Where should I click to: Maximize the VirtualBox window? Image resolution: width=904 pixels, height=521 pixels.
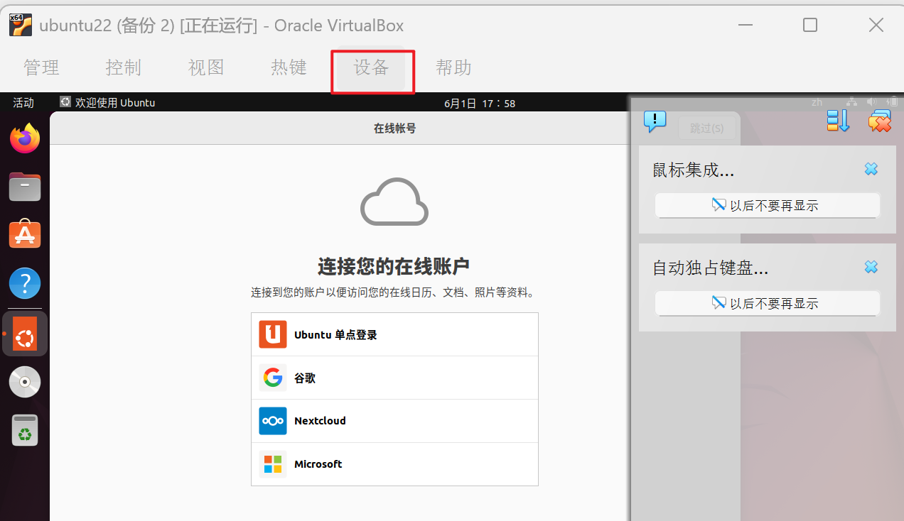810,26
